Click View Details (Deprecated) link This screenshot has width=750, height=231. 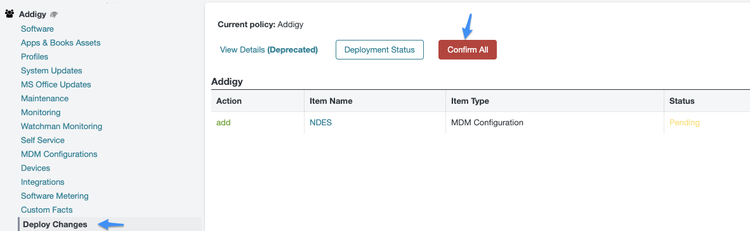[269, 49]
